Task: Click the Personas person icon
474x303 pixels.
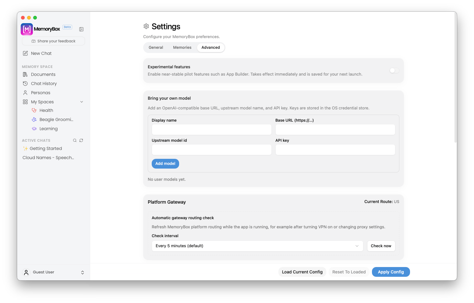Action: tap(25, 93)
